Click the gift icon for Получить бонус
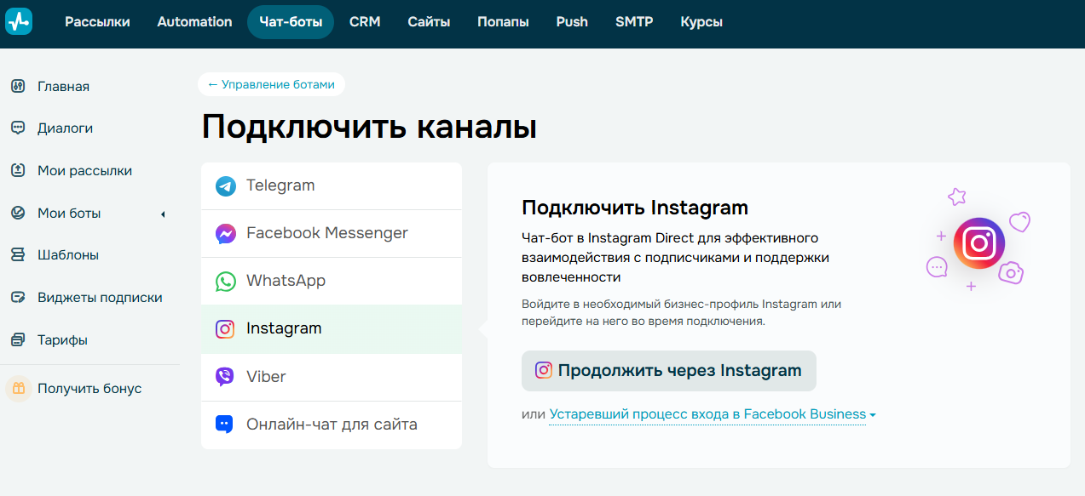 tap(18, 389)
